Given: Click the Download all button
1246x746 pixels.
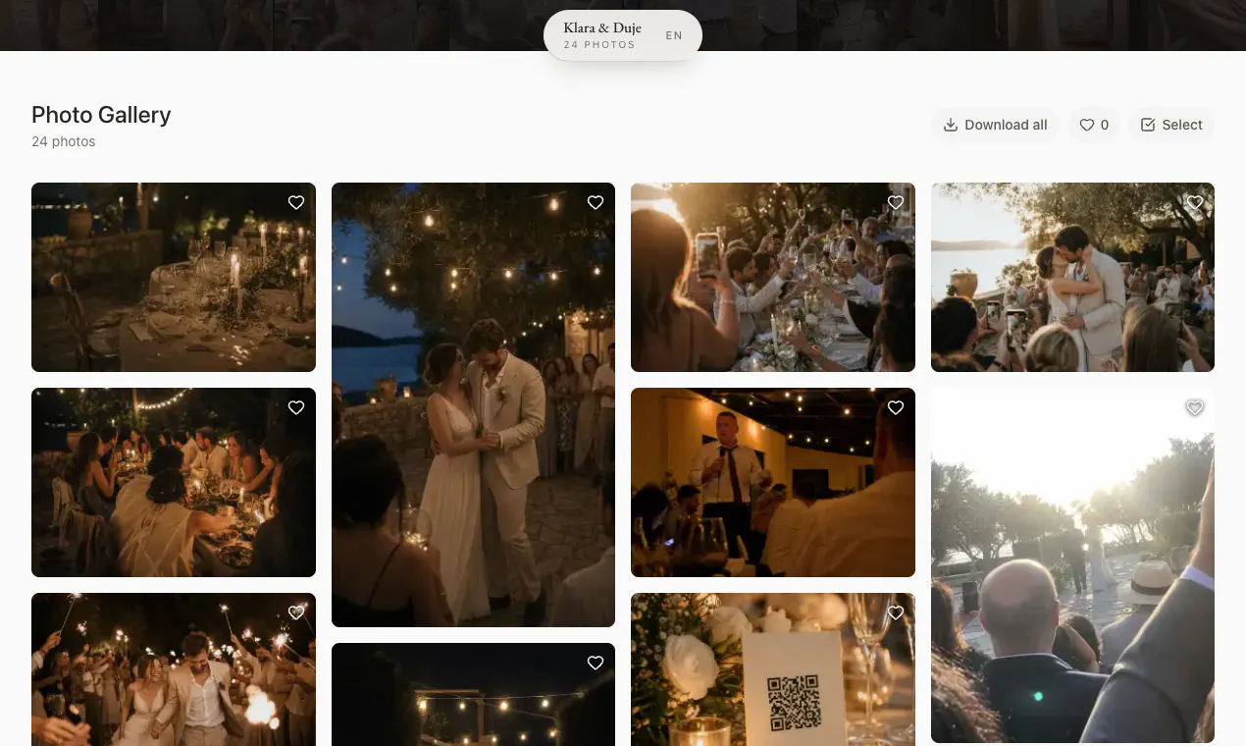Looking at the screenshot, I should point(995,125).
